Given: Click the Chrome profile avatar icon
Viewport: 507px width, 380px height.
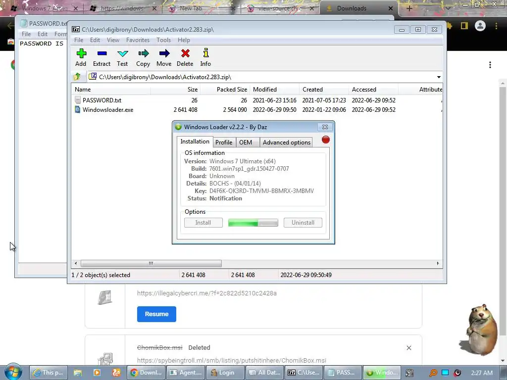Looking at the screenshot, I should point(480,26).
